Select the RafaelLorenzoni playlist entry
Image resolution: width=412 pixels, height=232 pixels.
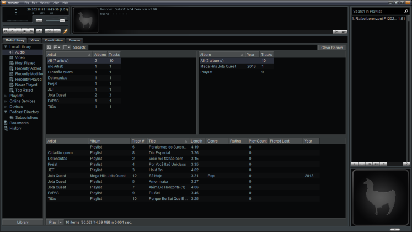pyautogui.click(x=378, y=19)
